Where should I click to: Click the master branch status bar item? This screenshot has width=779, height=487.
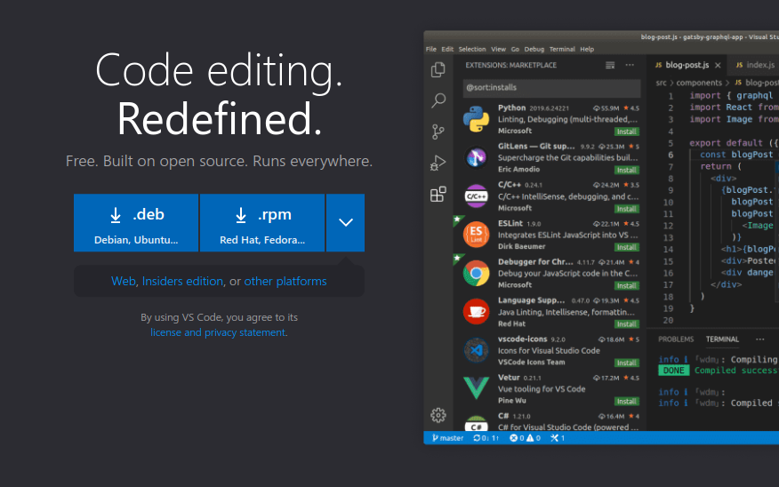[x=447, y=438]
